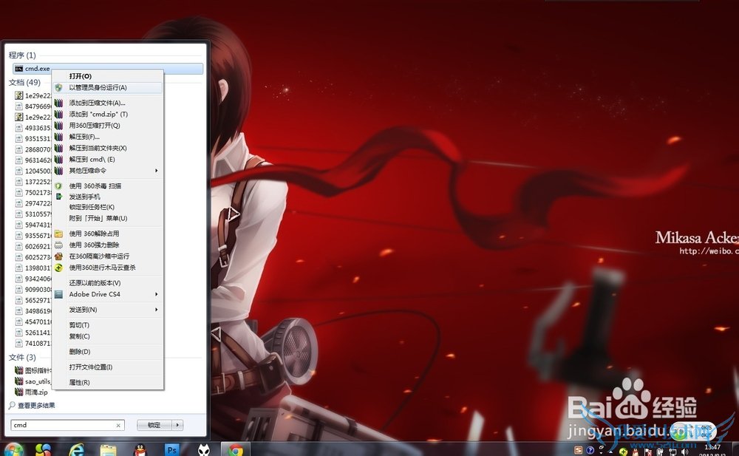
Task: Click '以管理员身份运行(A)' in context menu
Action: [x=98, y=87]
